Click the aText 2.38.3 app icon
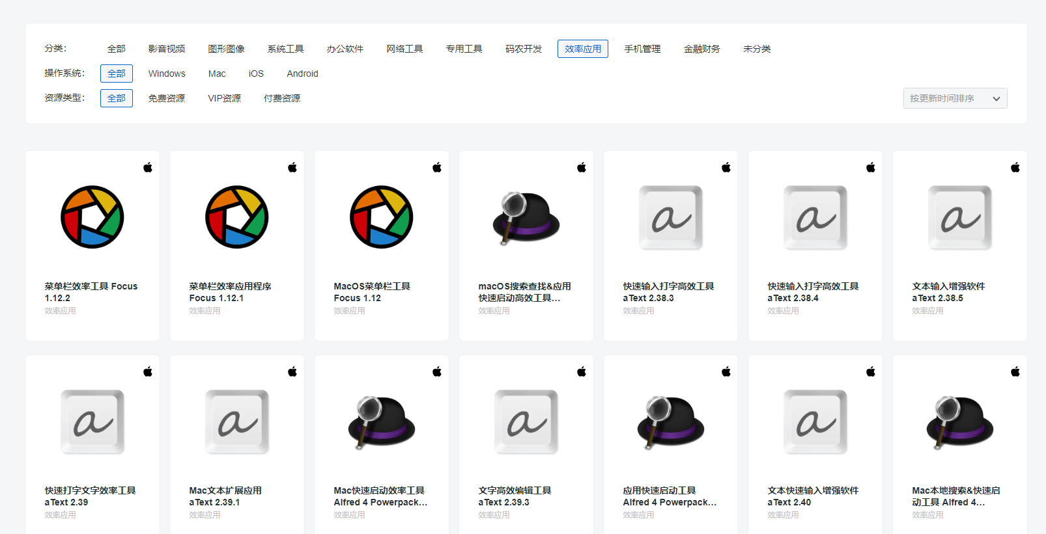 (670, 217)
